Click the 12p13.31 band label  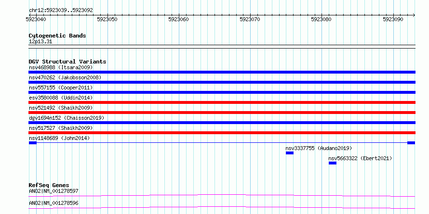pos(40,42)
